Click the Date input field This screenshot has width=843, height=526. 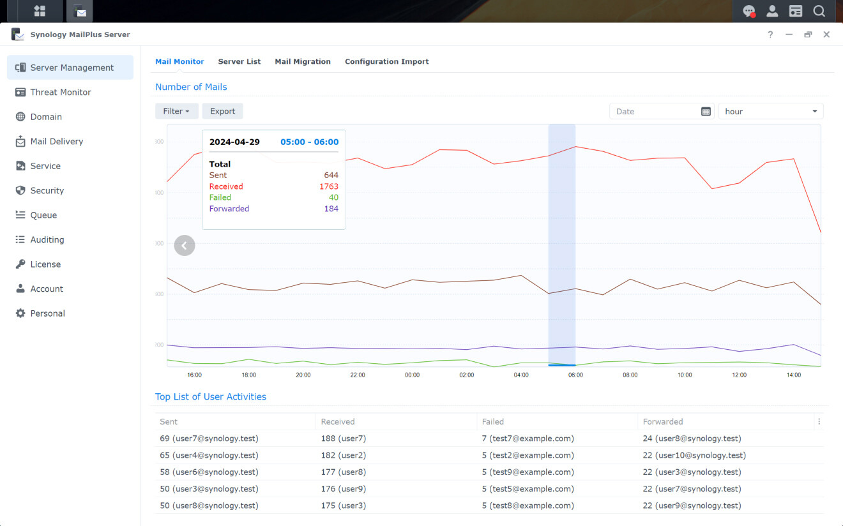[655, 112]
